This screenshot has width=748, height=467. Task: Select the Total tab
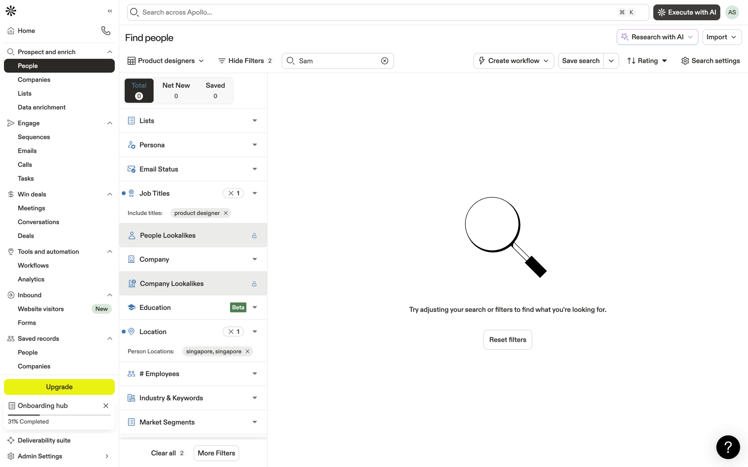pyautogui.click(x=139, y=90)
